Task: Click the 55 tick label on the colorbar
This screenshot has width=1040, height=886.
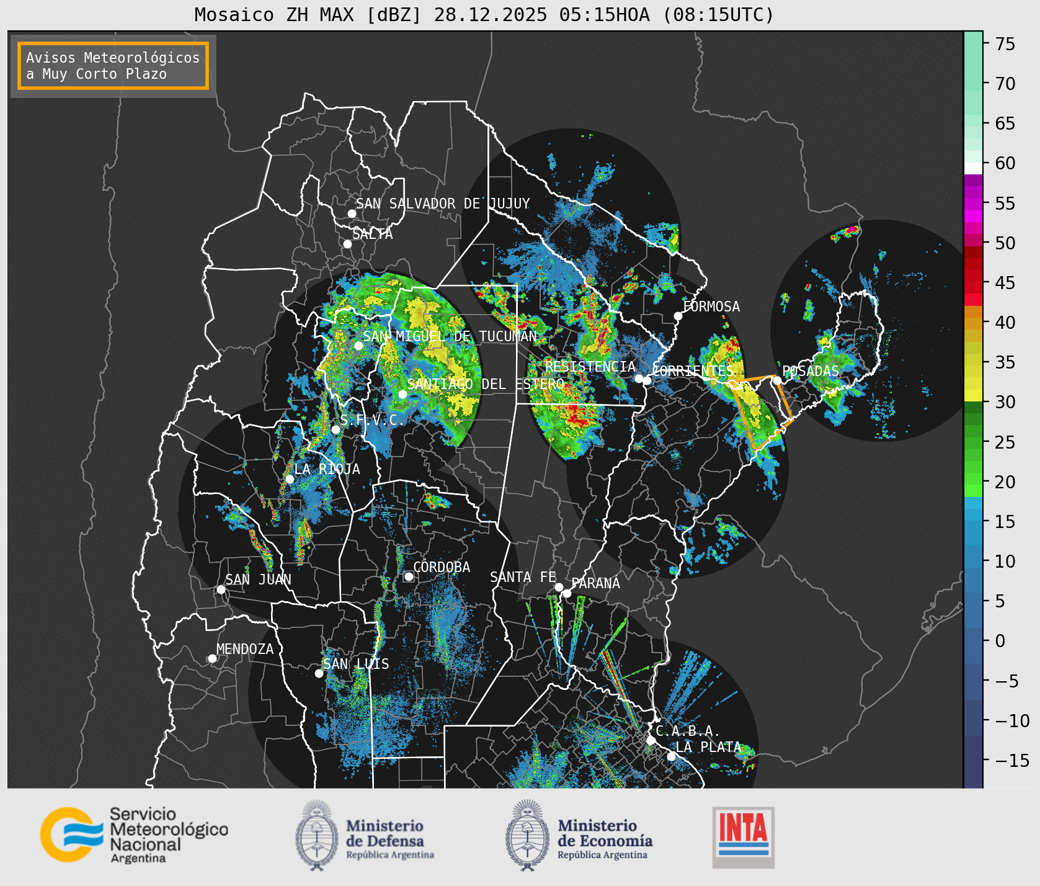Action: pyautogui.click(x=1005, y=204)
